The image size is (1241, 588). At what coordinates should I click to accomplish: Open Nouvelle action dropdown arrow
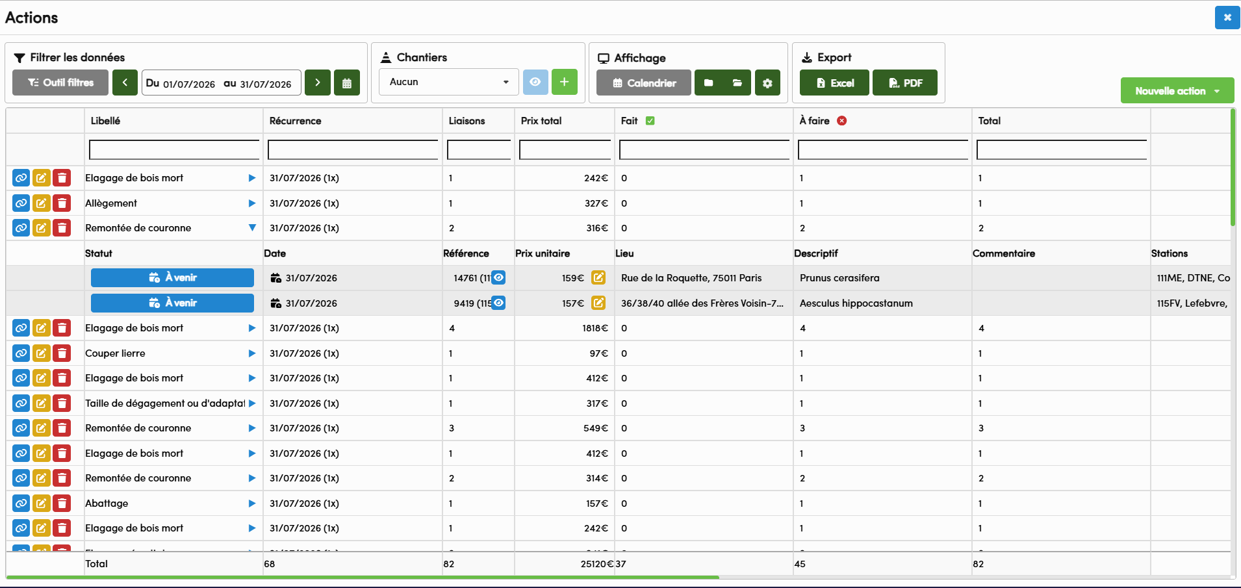pos(1217,91)
